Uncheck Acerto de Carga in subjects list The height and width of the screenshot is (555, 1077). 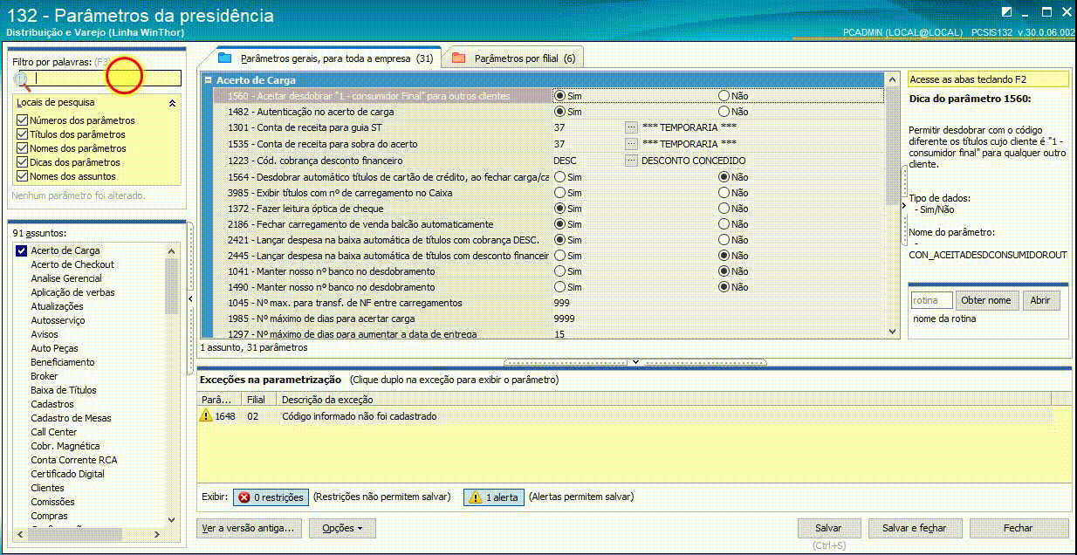pyautogui.click(x=22, y=250)
